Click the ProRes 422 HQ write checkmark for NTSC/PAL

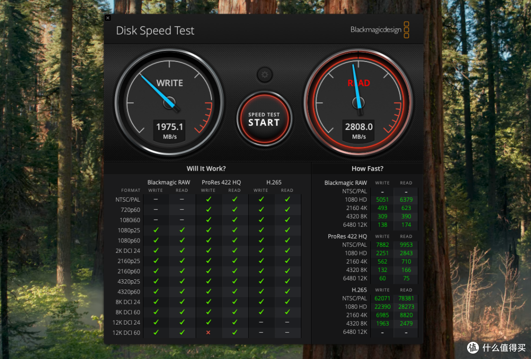pos(208,200)
